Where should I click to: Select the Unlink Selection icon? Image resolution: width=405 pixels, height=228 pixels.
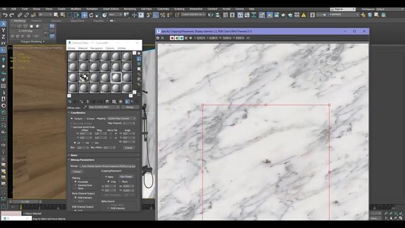tap(27, 15)
